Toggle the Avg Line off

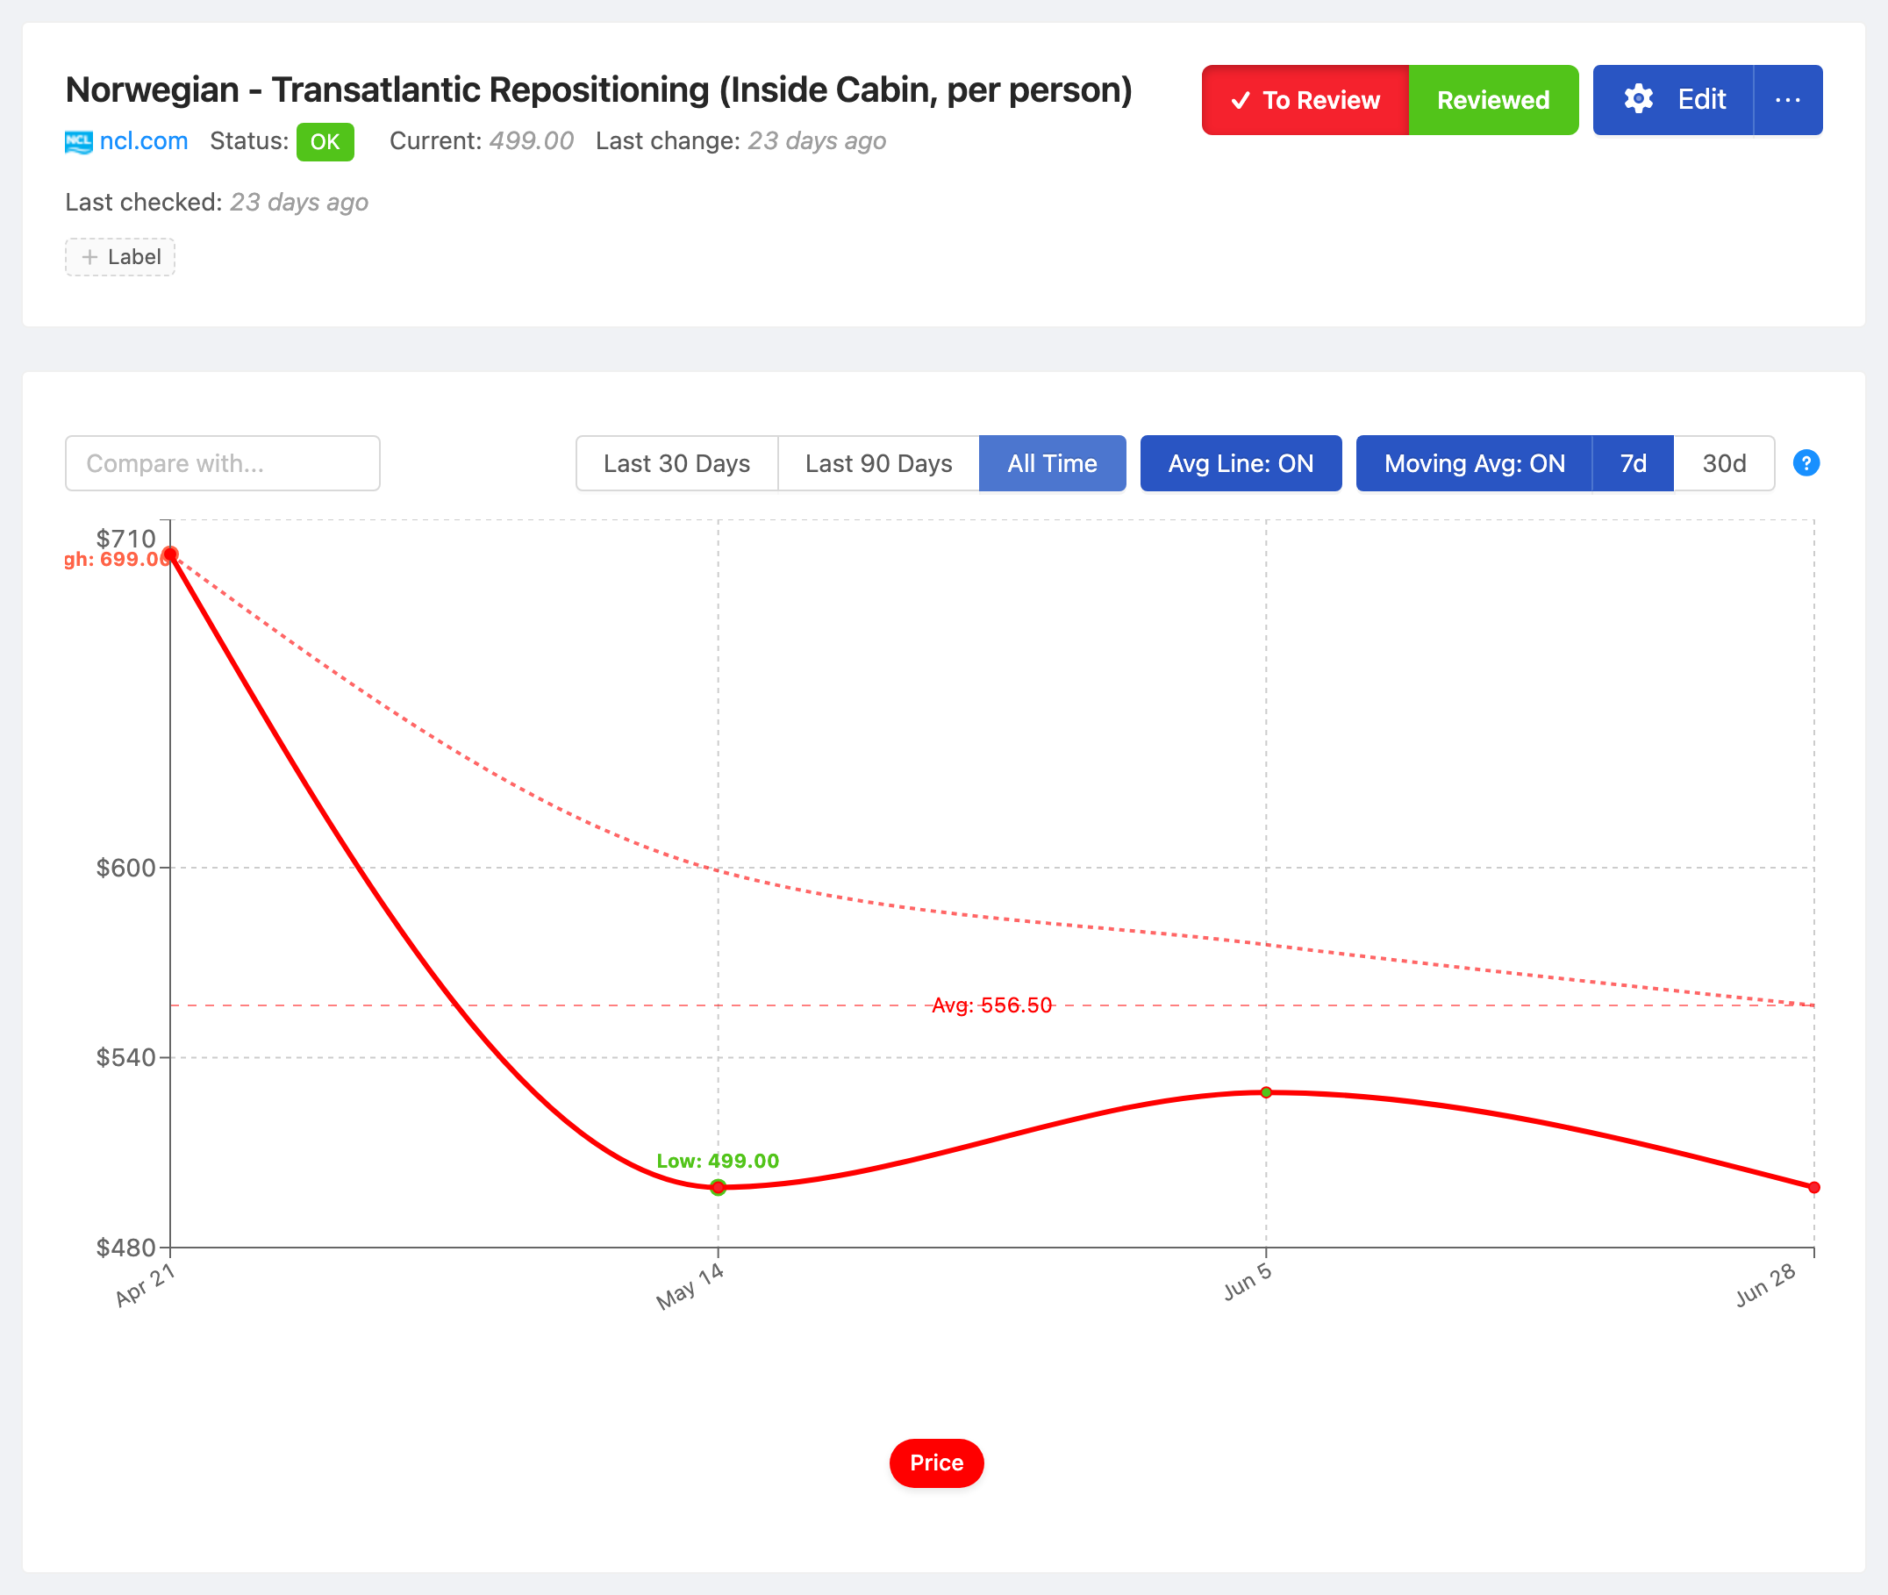click(x=1241, y=463)
